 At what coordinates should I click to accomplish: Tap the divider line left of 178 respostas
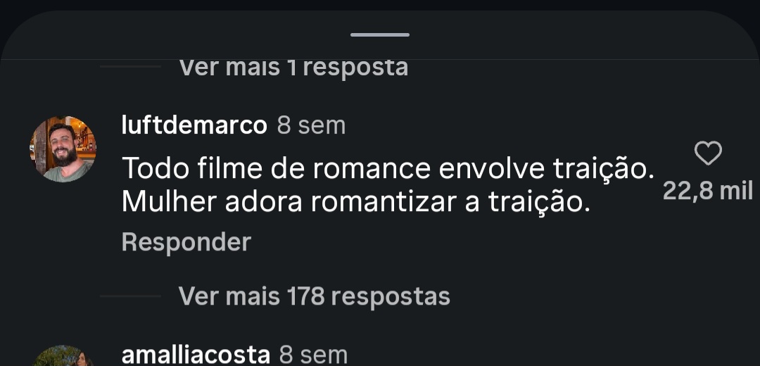130,296
